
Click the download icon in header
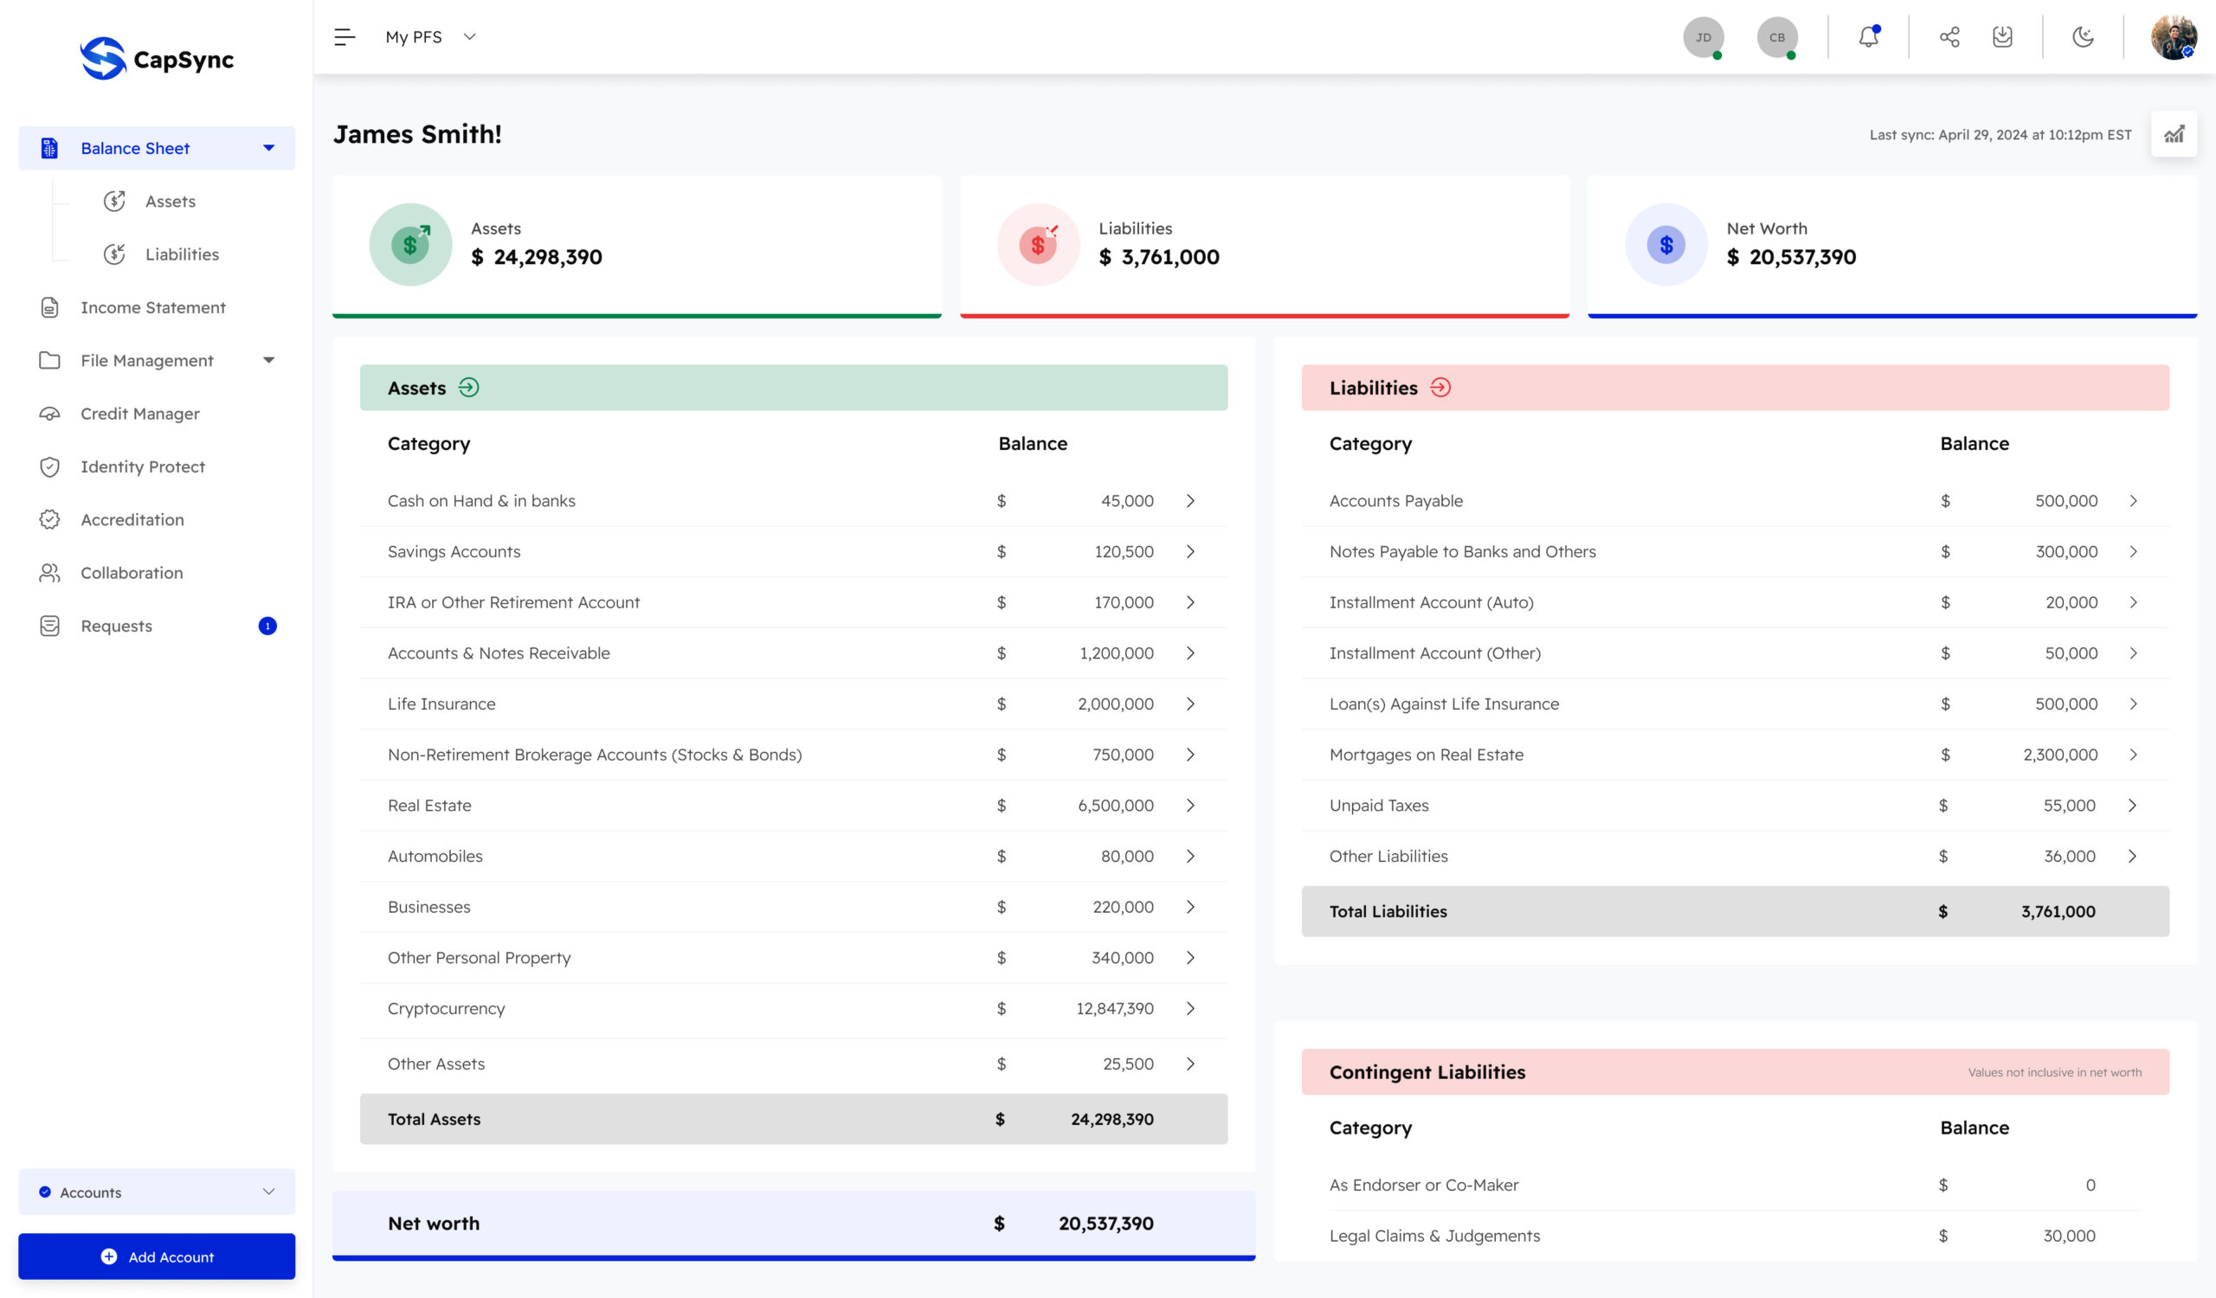2002,37
